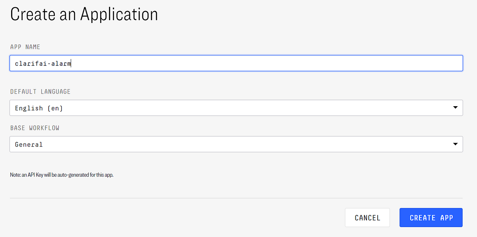Screen dimensions: 477x237
Task: Expand the Base Workflow dropdown
Action: 236,144
